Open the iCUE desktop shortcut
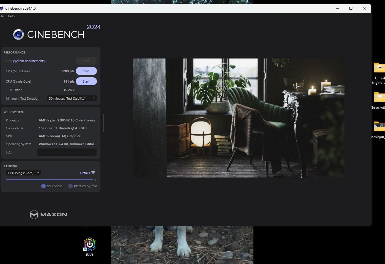The image size is (385, 264). point(90,247)
